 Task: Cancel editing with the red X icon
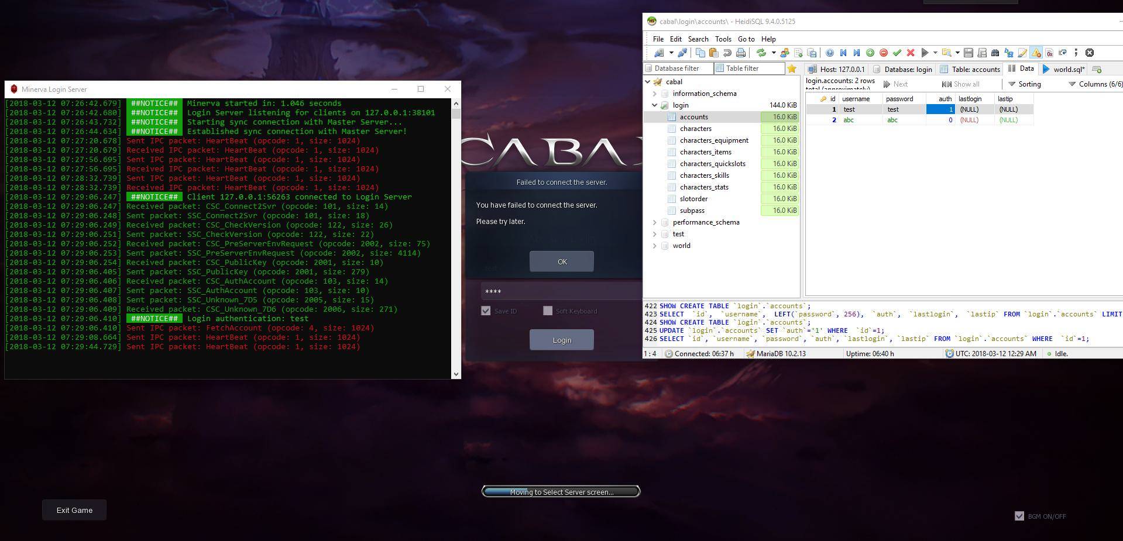pos(911,53)
